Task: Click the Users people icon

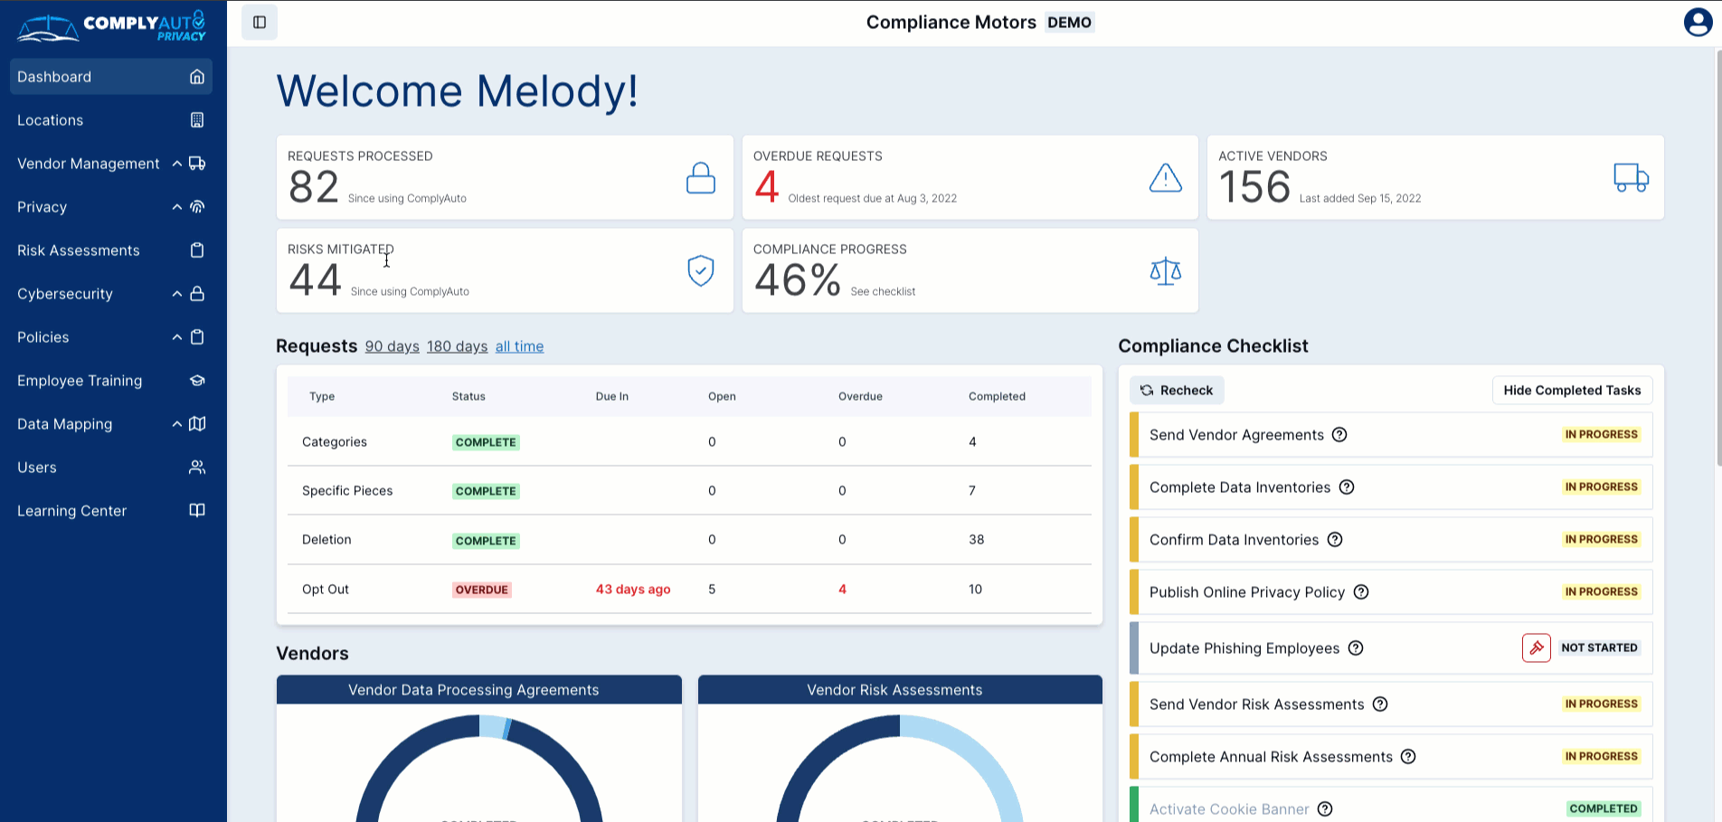Action: (197, 468)
